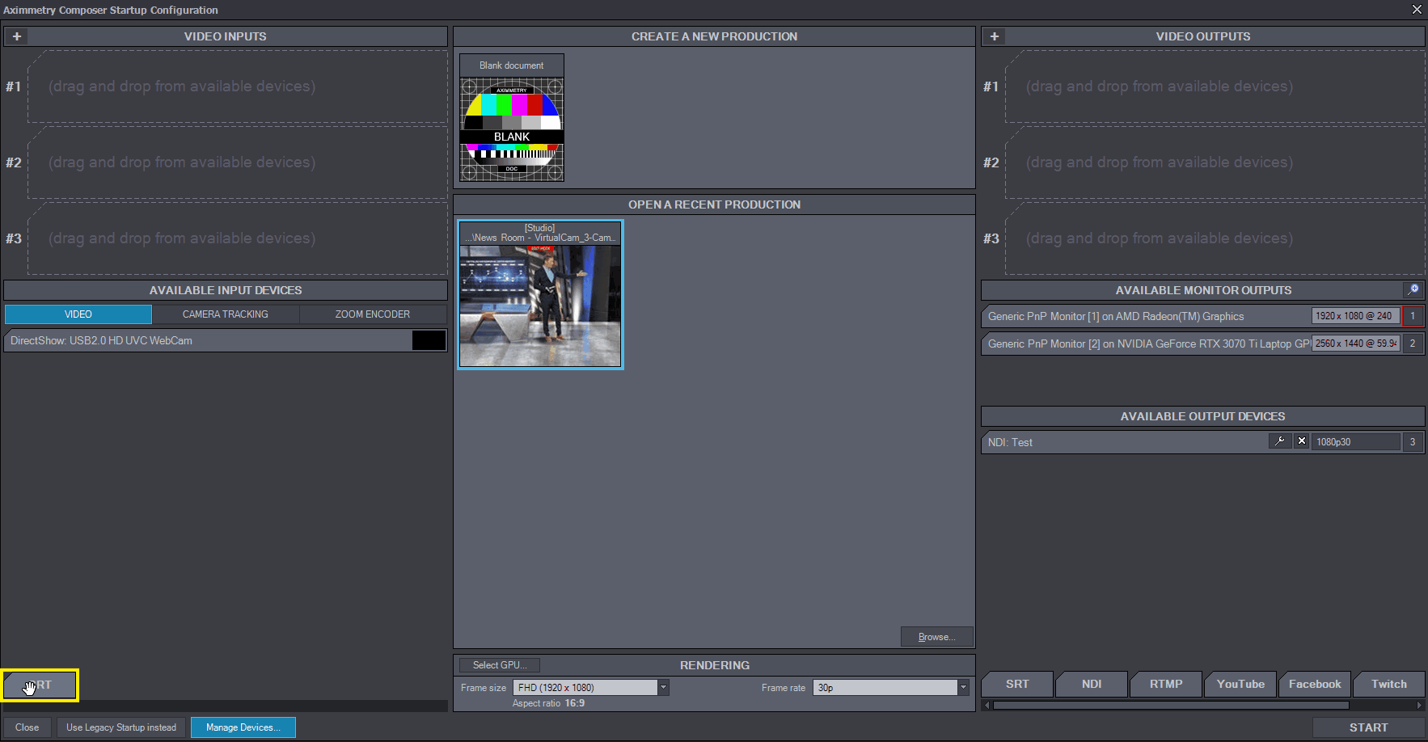
Task: Add an SRT output device
Action: [x=1017, y=684]
